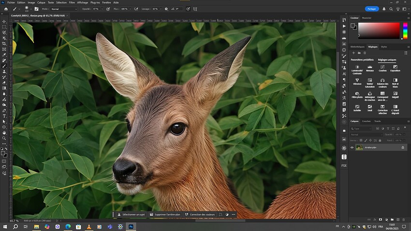The image size is (411, 231).
Task: Click the rainbow hue slider in Couleur
Action: tap(405, 30)
